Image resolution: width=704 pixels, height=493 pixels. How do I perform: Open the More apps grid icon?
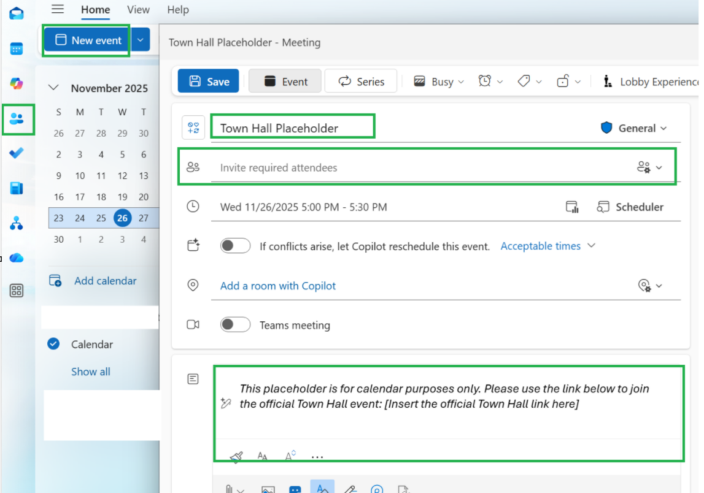coord(16,291)
